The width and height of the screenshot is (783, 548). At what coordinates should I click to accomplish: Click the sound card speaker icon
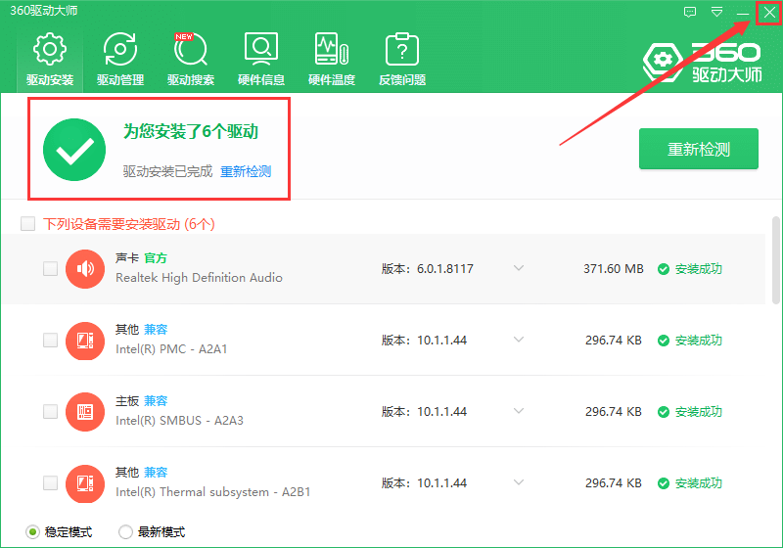click(x=85, y=269)
